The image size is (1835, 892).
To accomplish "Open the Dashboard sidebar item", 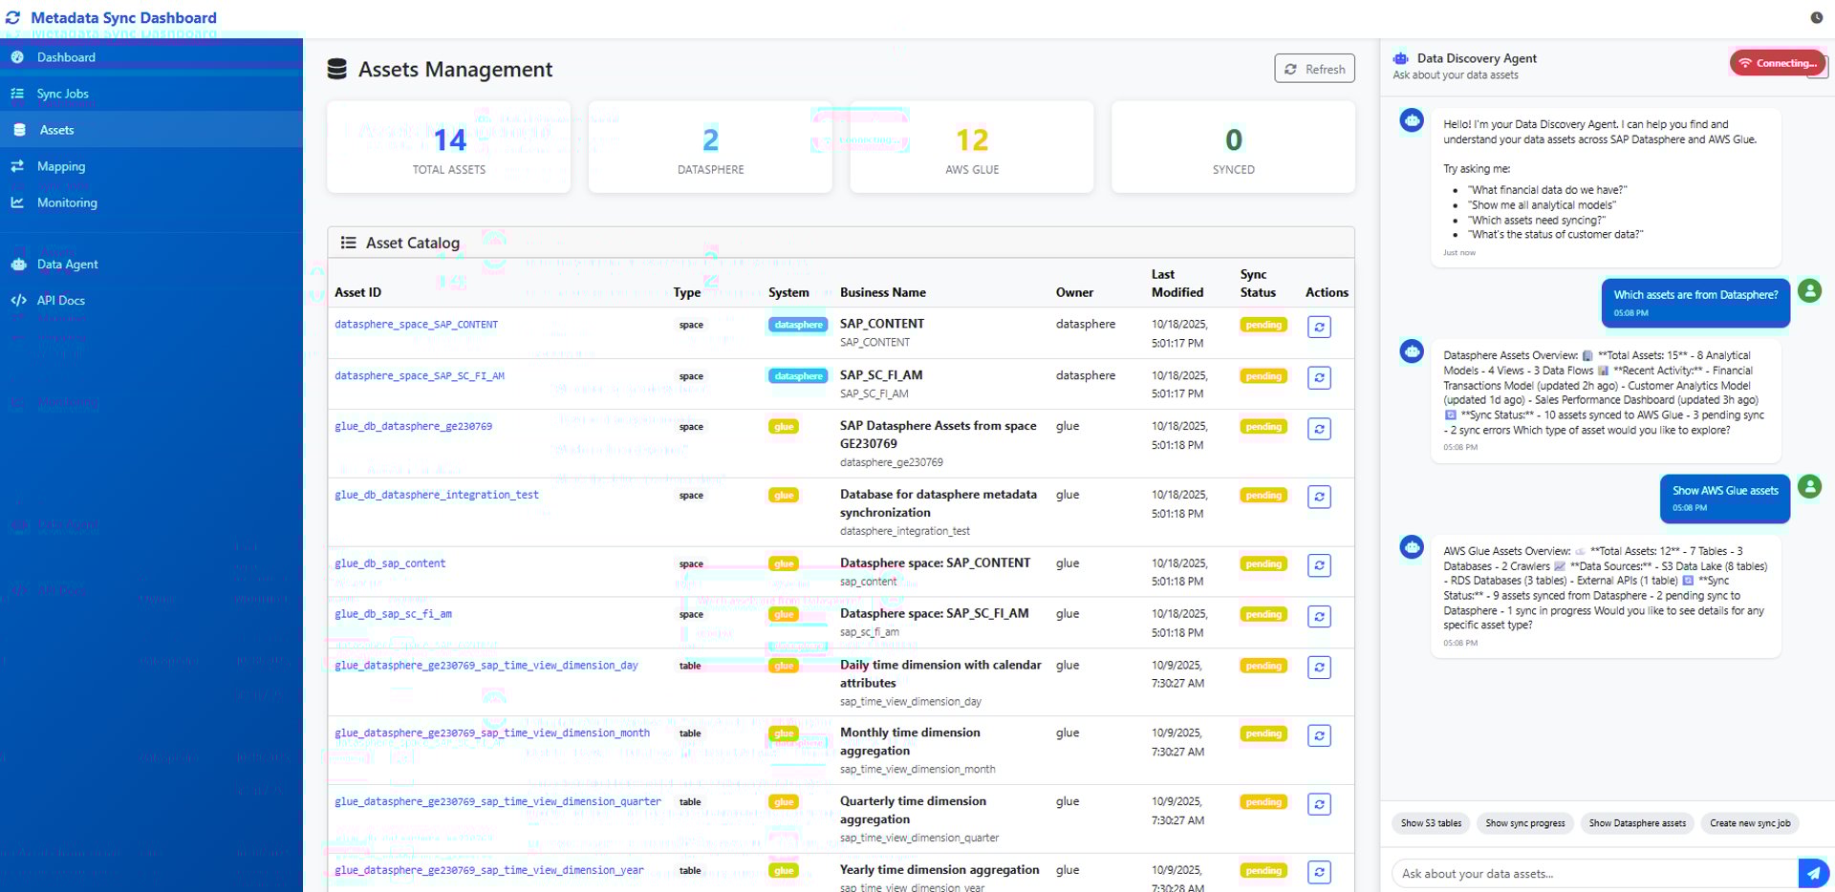I will (x=151, y=57).
